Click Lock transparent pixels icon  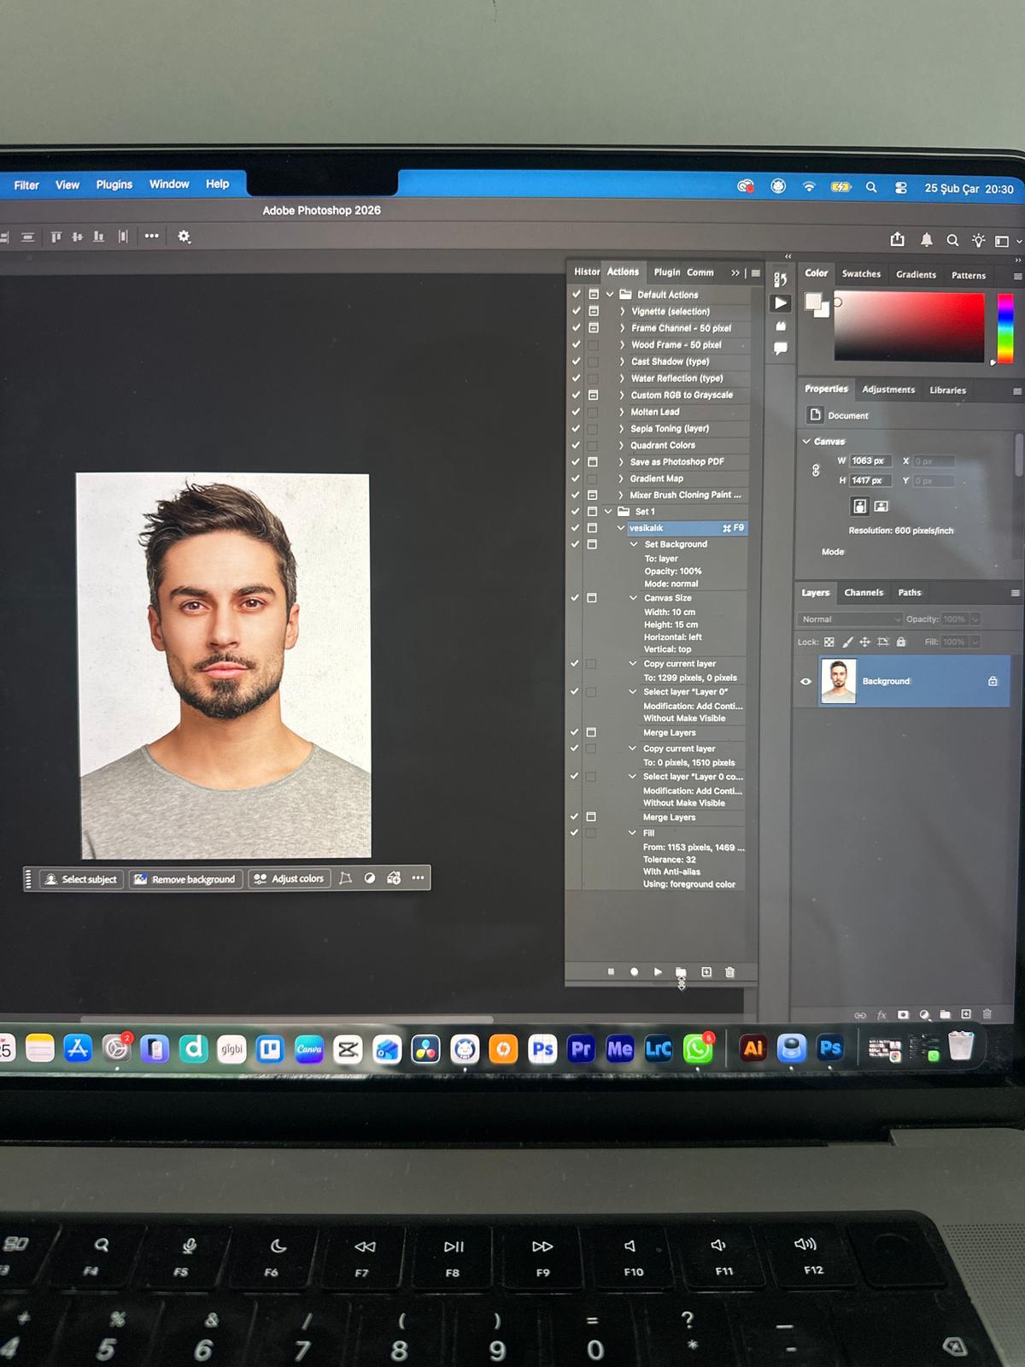pyautogui.click(x=829, y=642)
